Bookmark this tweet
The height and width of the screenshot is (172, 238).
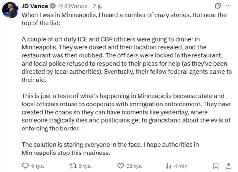[x=216, y=166]
